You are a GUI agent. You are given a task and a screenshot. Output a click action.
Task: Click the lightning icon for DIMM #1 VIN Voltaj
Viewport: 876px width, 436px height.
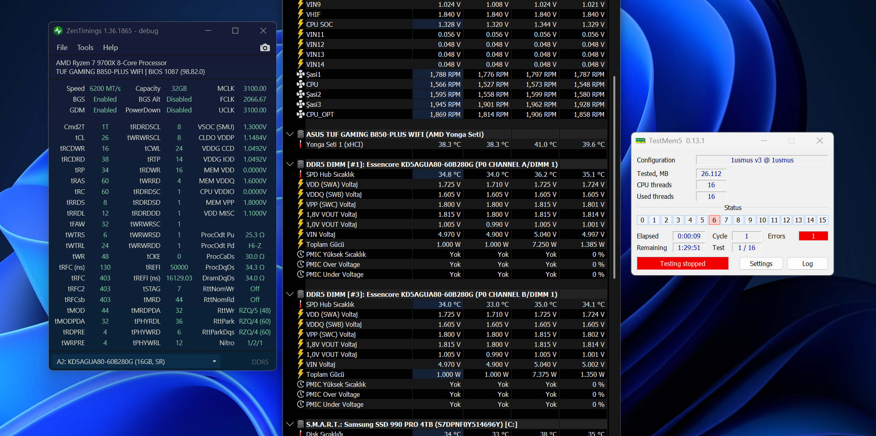301,234
